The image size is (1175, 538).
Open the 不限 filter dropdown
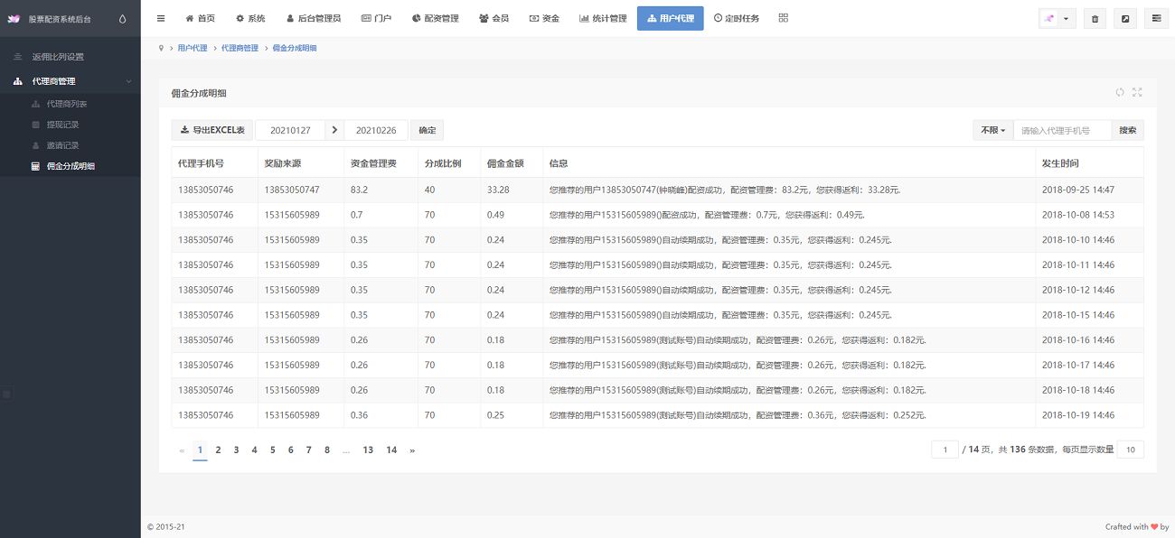coord(992,130)
